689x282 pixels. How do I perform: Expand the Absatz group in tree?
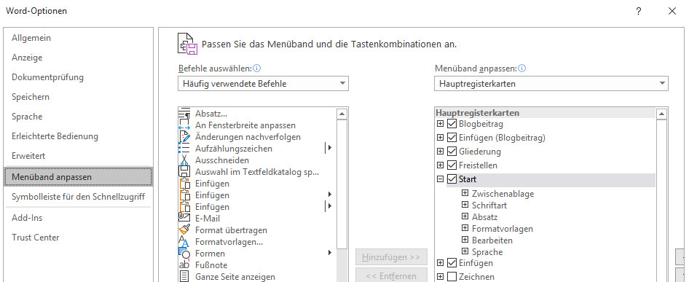(x=465, y=216)
